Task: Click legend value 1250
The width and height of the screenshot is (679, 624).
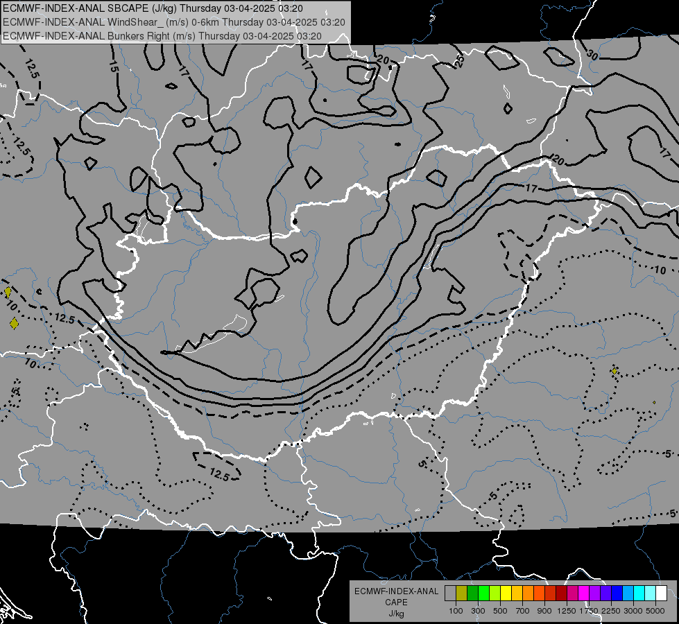Action: [567, 611]
